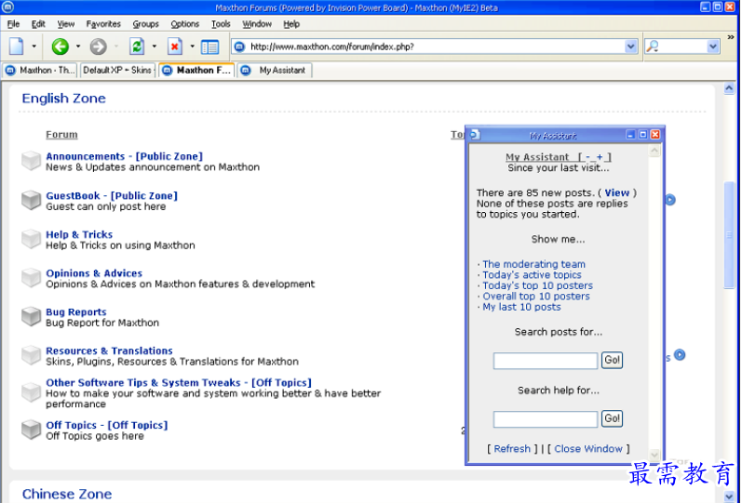Screen dimensions: 742x503
Task: Open the Options menu
Action: pos(185,23)
